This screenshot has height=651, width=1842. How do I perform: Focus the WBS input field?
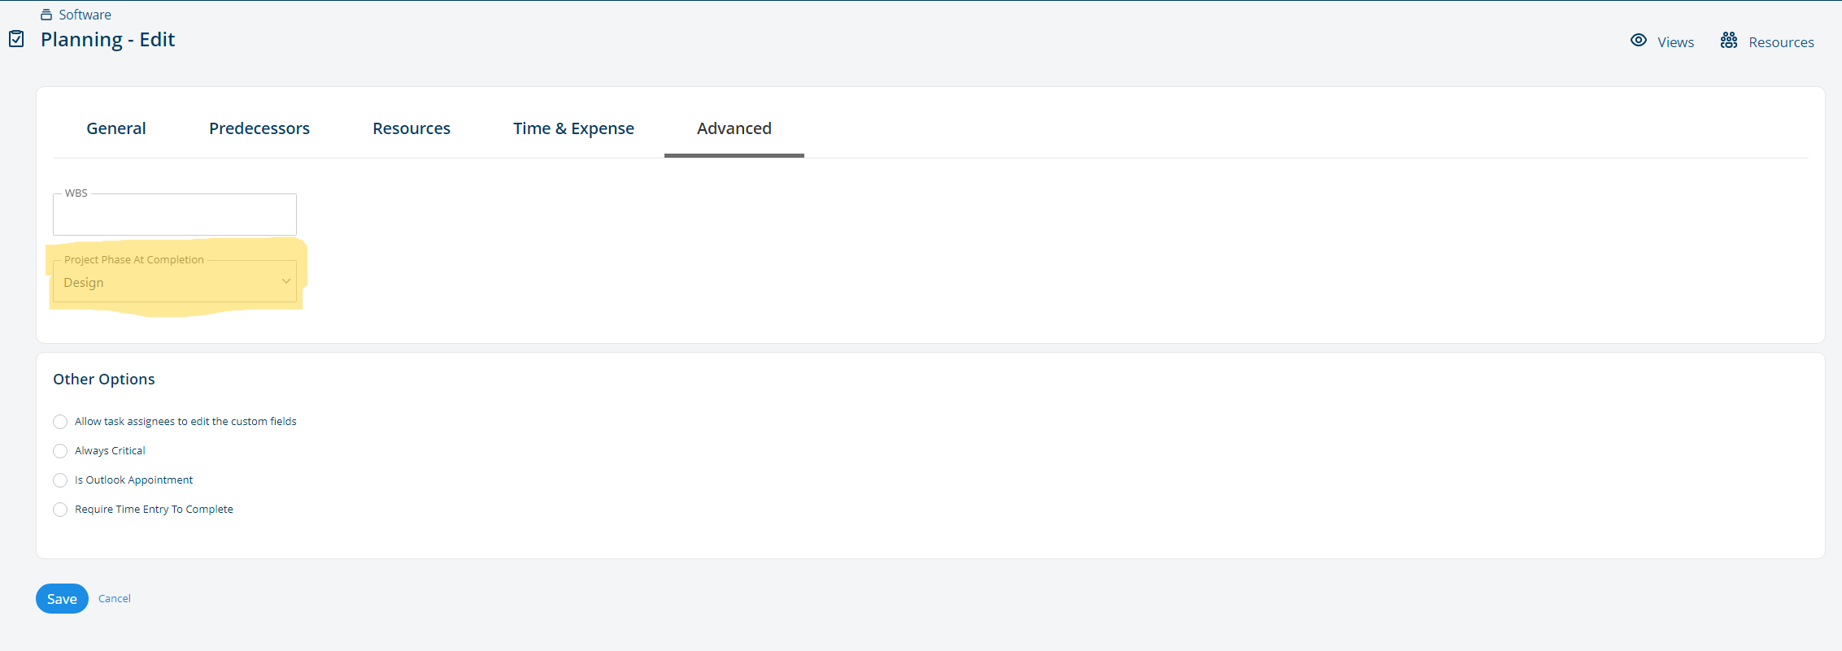coord(175,215)
